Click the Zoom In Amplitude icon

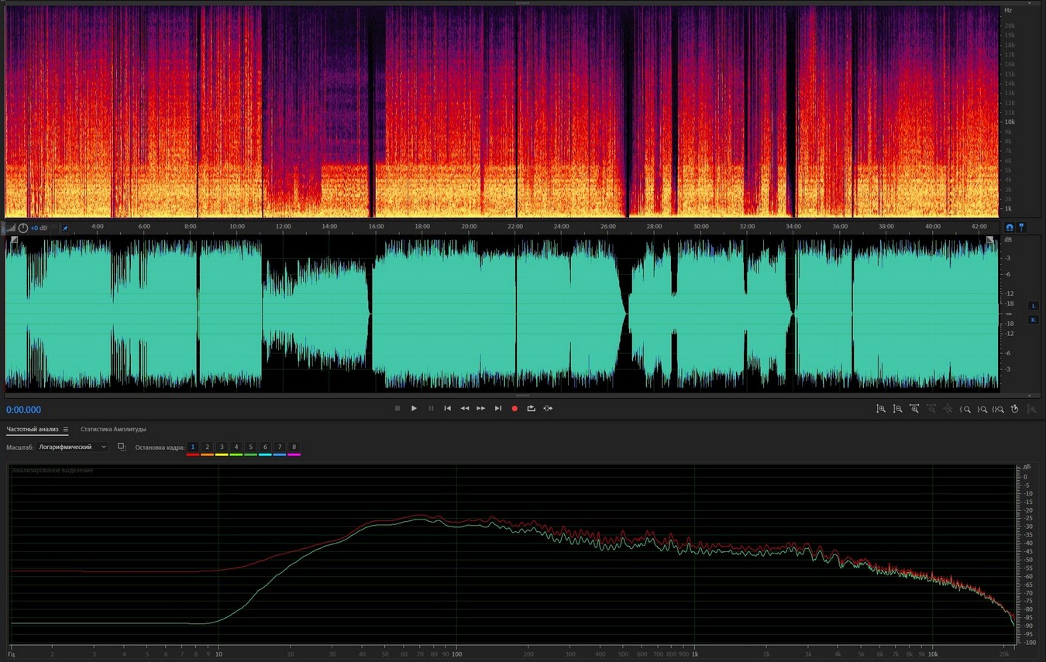click(881, 409)
